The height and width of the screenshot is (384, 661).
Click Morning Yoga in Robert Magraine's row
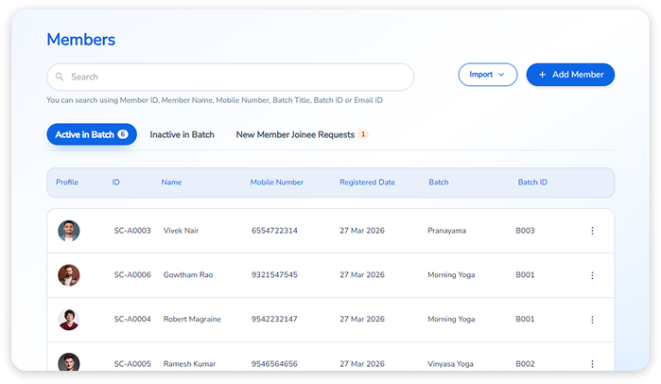tap(451, 319)
